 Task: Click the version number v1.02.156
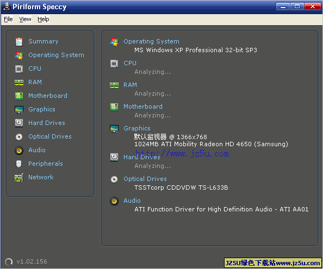pos(32,261)
